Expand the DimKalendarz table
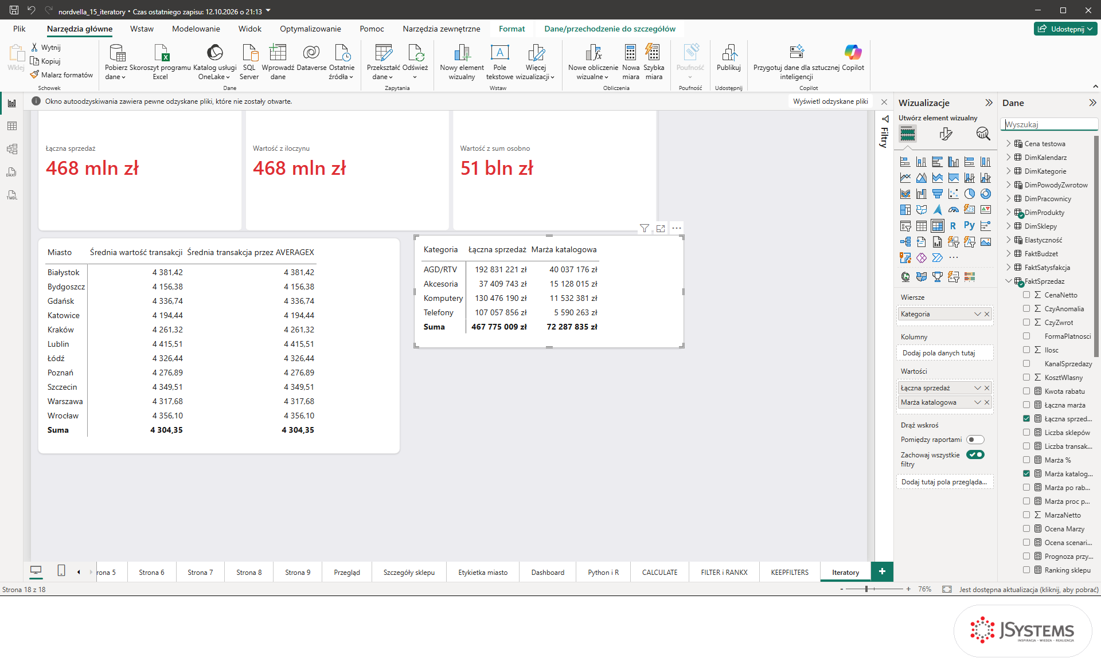This screenshot has height=666, width=1101. [x=1009, y=157]
